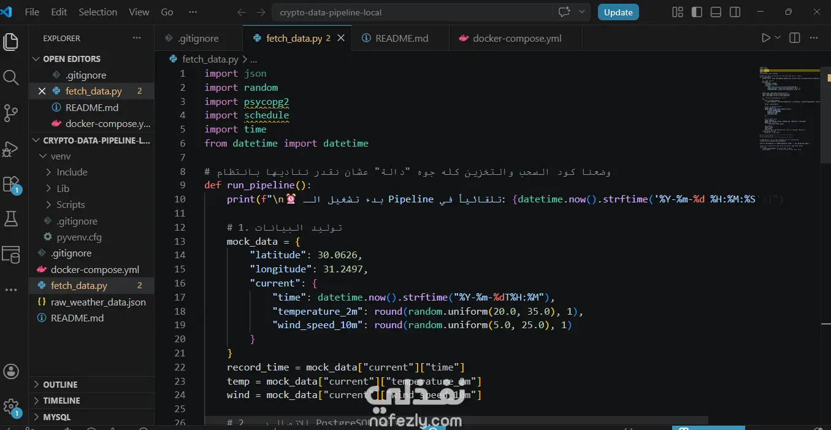Expand the Outline section
The width and height of the screenshot is (831, 430).
click(91, 385)
